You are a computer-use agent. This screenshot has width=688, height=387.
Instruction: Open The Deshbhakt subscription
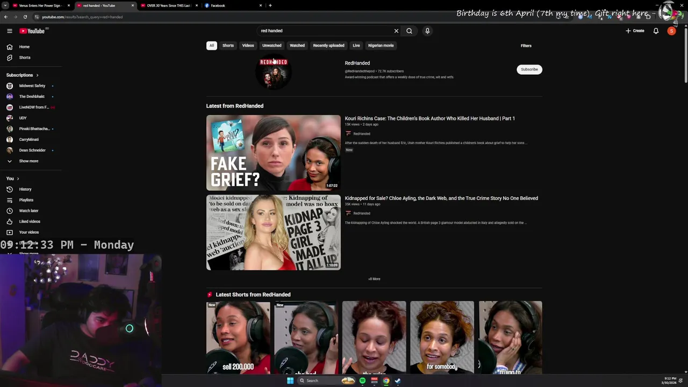tap(31, 97)
